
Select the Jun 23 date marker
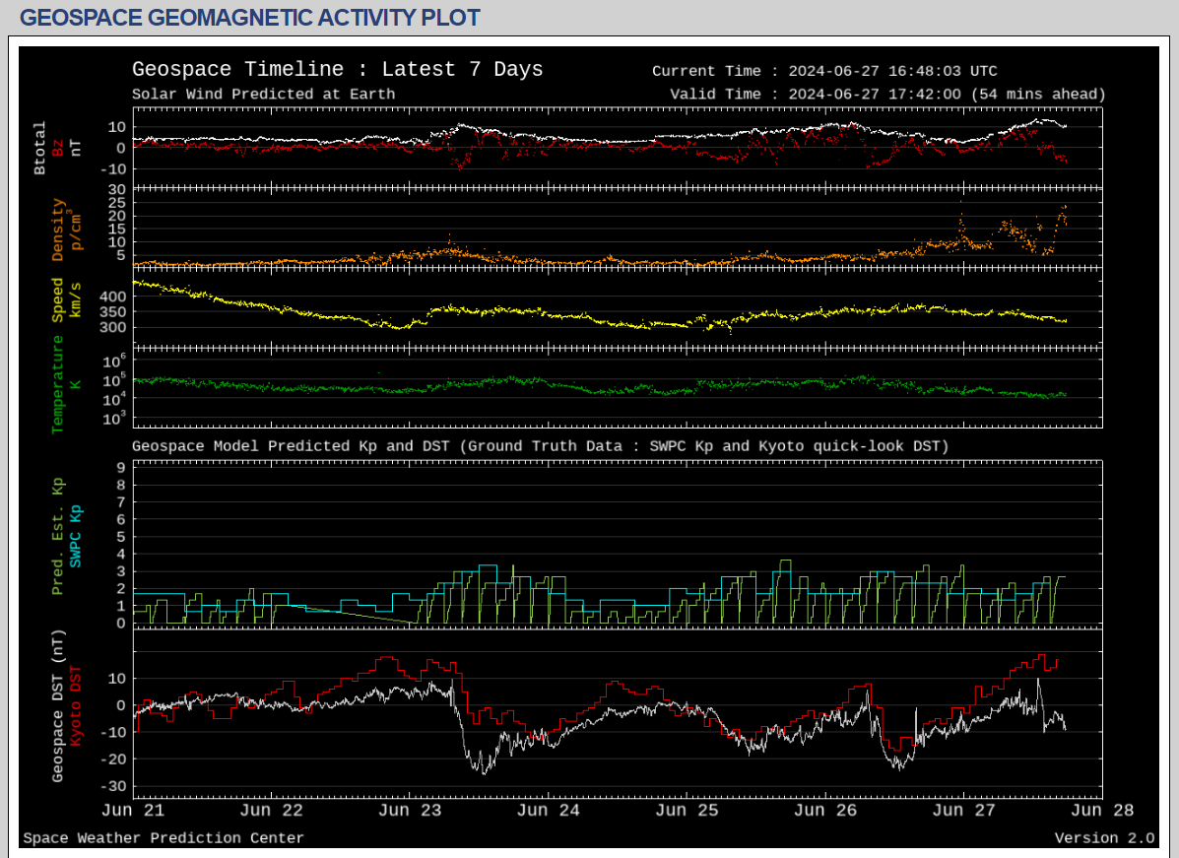click(x=410, y=811)
